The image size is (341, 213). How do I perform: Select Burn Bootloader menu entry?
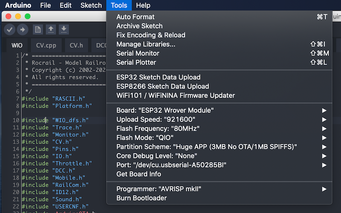[142, 198]
